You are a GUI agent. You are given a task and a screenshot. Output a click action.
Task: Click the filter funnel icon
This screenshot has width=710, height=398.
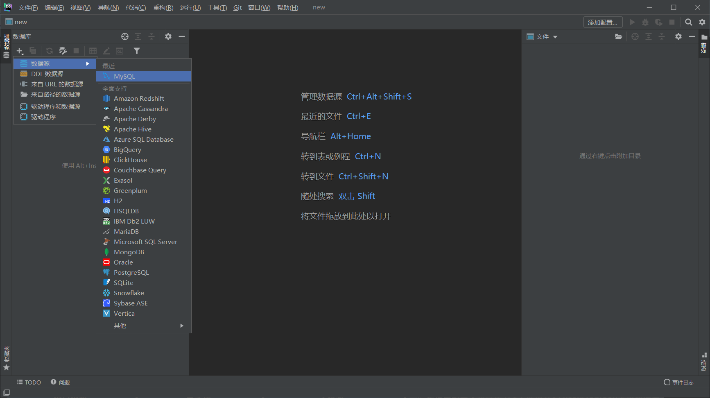[x=137, y=51]
